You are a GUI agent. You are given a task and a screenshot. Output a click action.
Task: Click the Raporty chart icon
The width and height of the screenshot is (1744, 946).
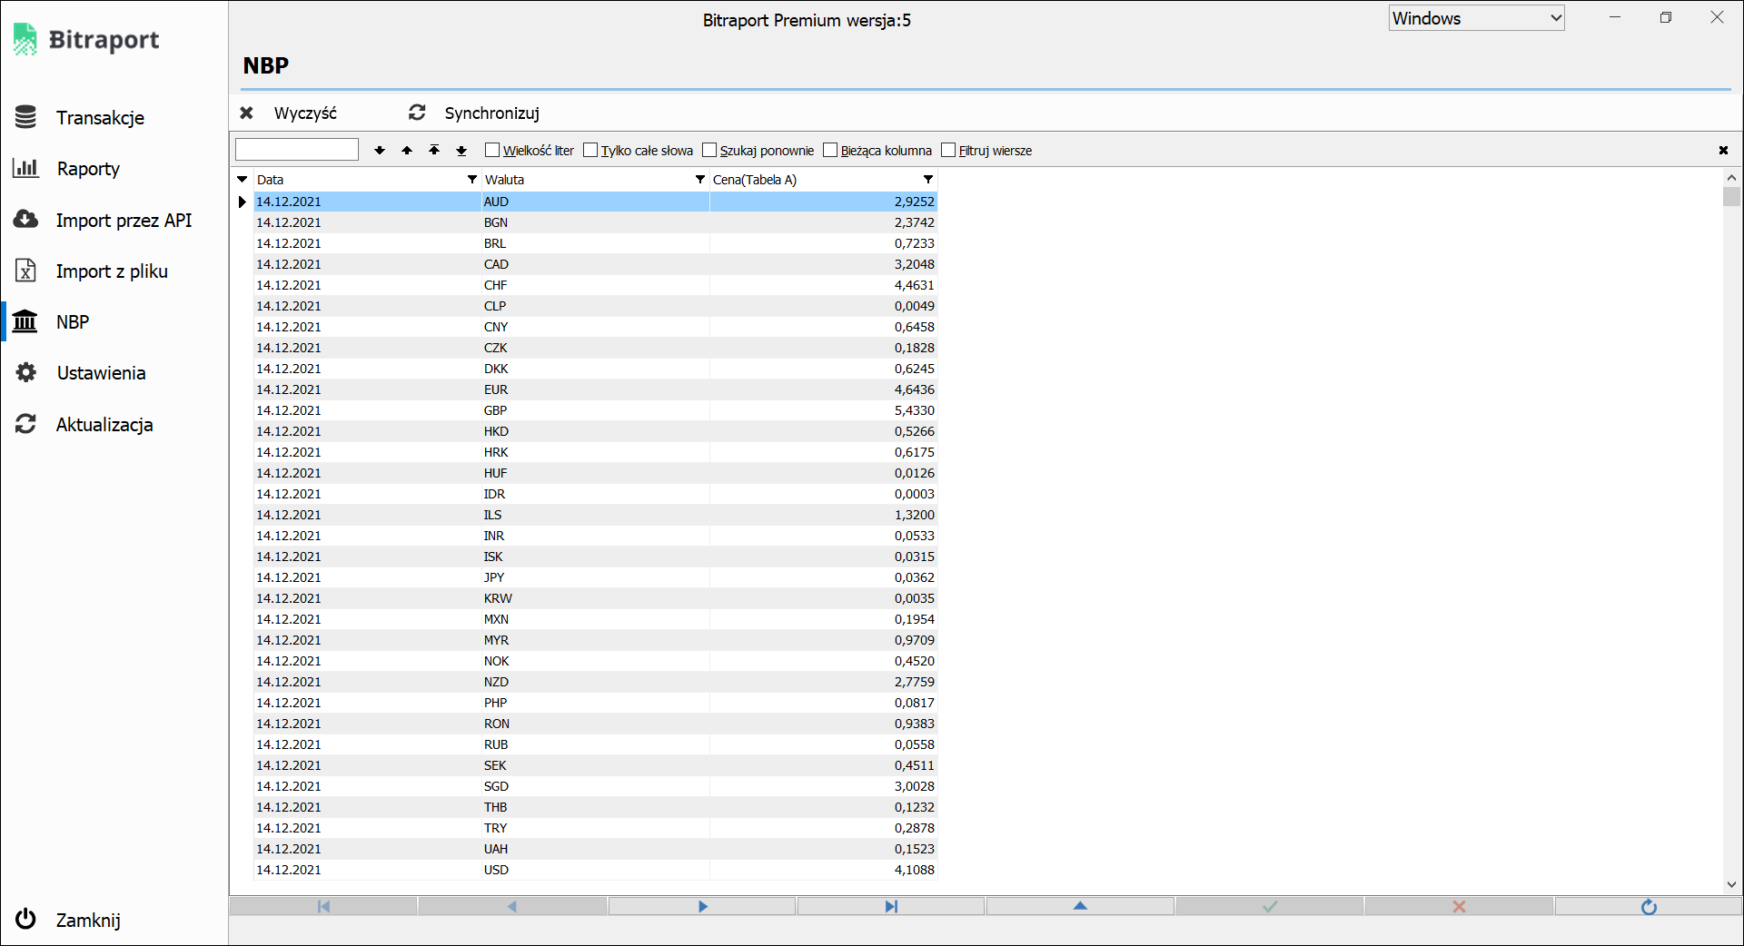tap(25, 168)
